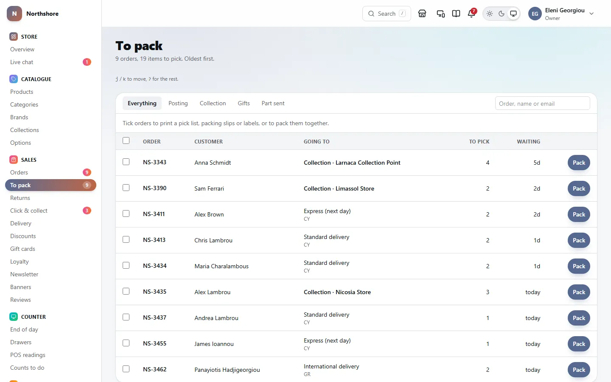Open notifications bell with 7 badge

coord(471,14)
